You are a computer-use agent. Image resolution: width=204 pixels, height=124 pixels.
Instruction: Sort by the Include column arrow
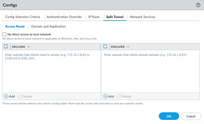click(x=29, y=47)
